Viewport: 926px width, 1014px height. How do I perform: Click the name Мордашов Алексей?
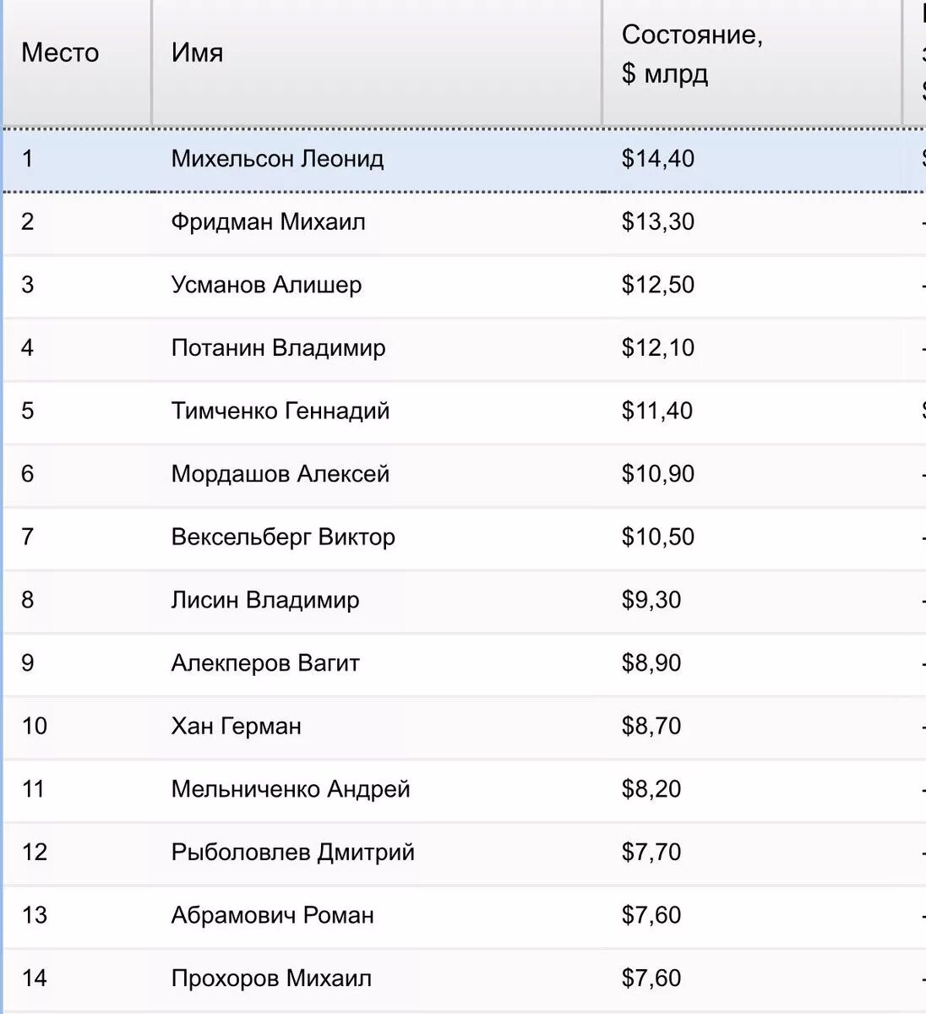point(281,474)
